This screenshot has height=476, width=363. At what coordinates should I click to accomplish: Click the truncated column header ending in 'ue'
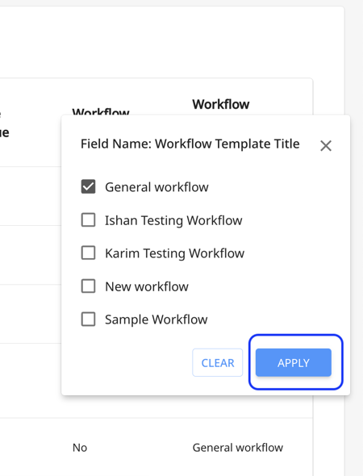pos(4,132)
